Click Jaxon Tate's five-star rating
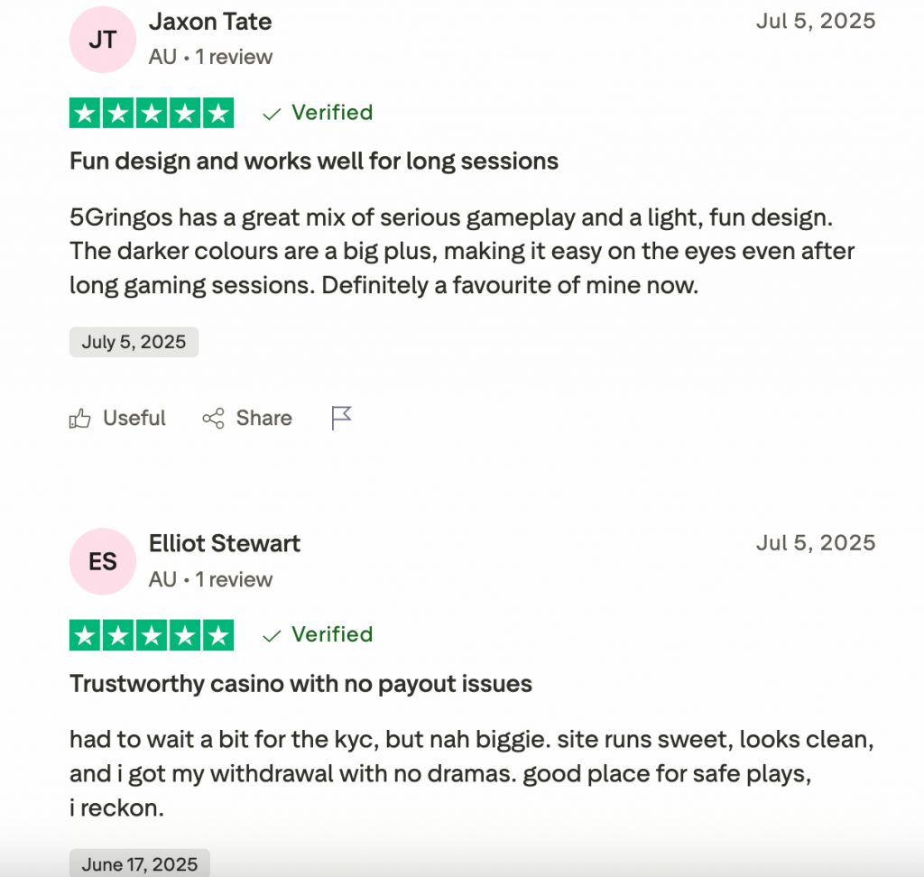The width and height of the screenshot is (924, 877). 152,114
